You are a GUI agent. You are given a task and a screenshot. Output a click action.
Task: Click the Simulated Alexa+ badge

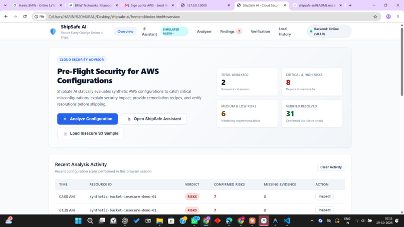[x=174, y=32]
